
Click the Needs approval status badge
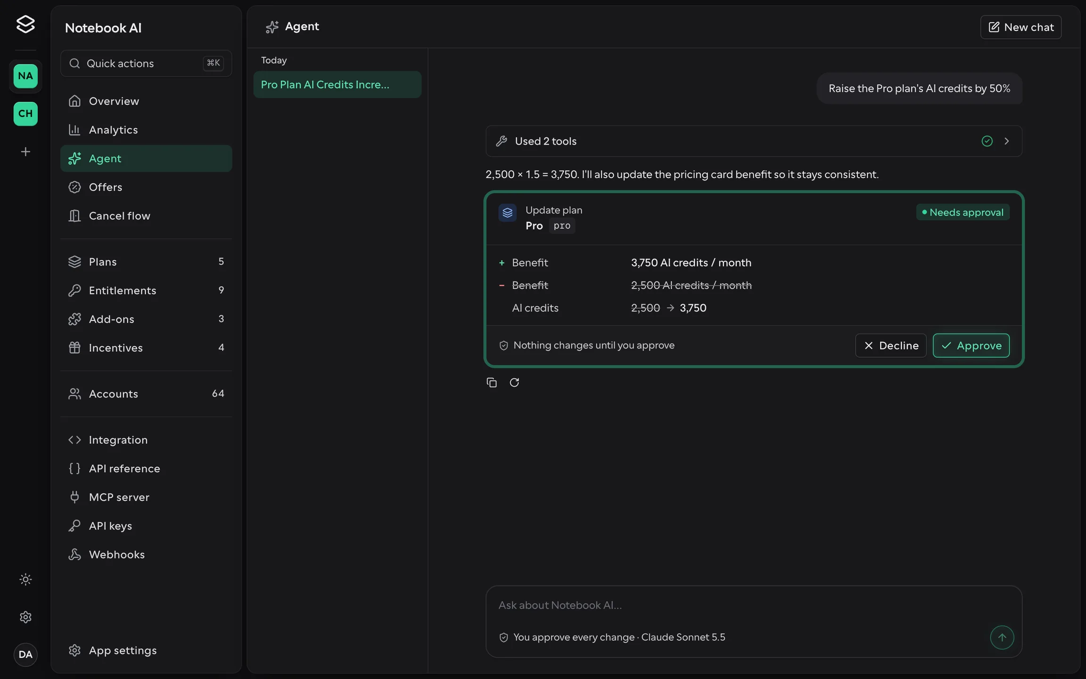[963, 213]
